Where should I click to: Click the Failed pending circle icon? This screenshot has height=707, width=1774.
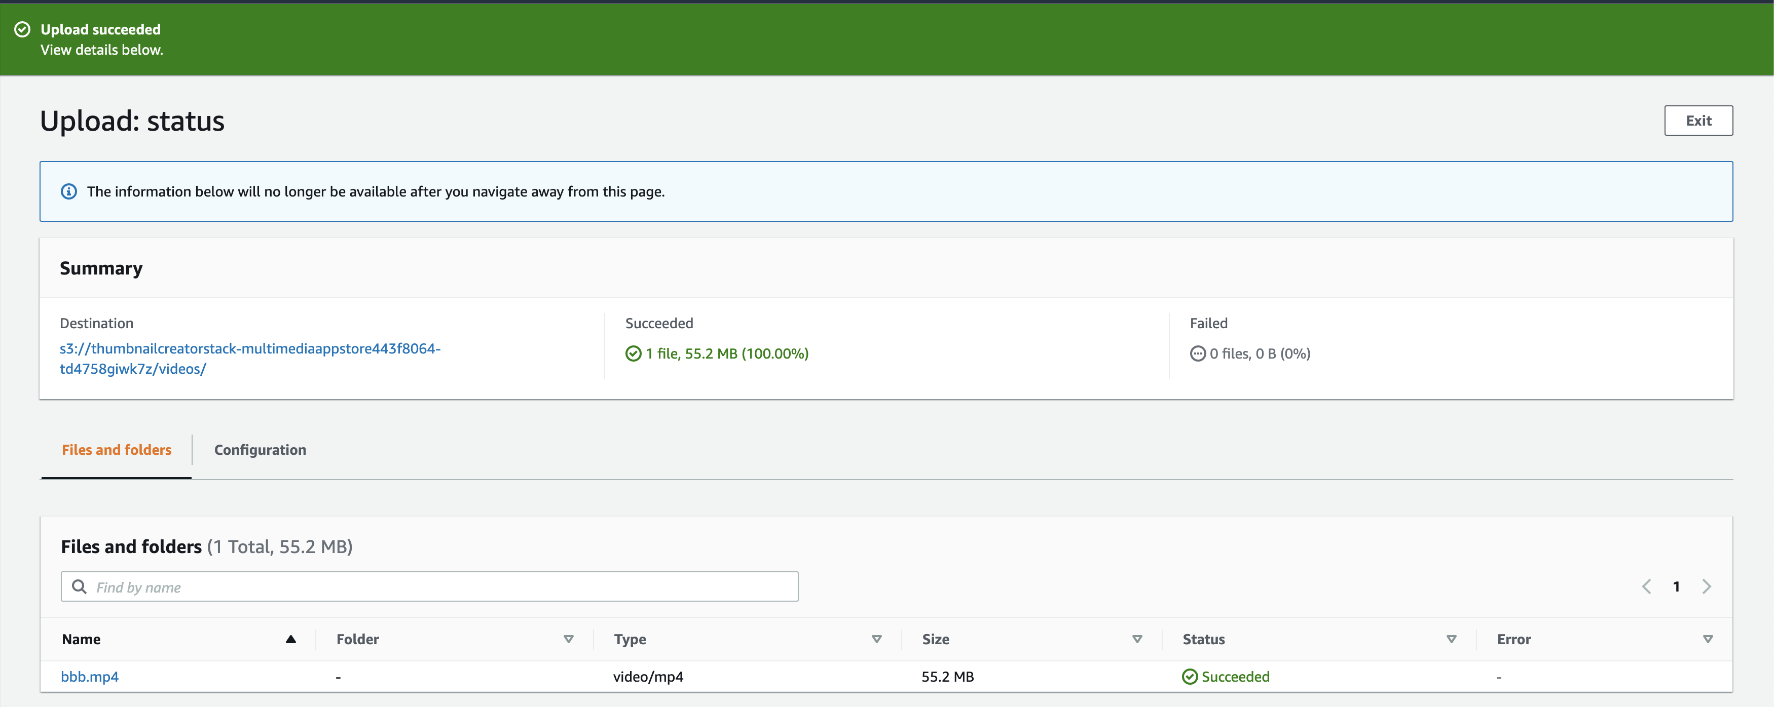click(1198, 354)
